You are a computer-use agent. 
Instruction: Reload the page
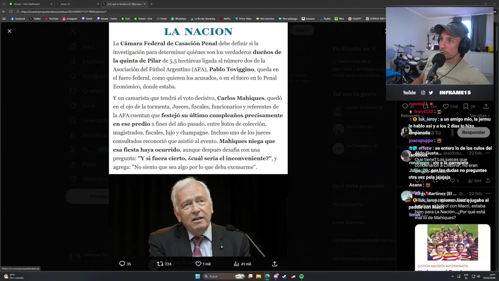[11, 12]
